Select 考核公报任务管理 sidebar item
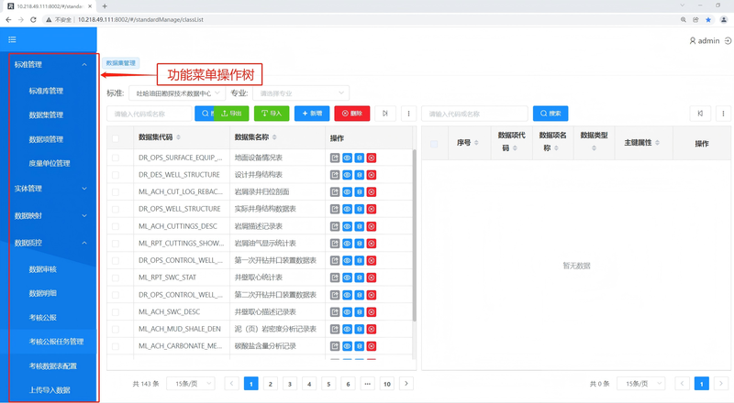This screenshot has height=403, width=734. click(56, 341)
